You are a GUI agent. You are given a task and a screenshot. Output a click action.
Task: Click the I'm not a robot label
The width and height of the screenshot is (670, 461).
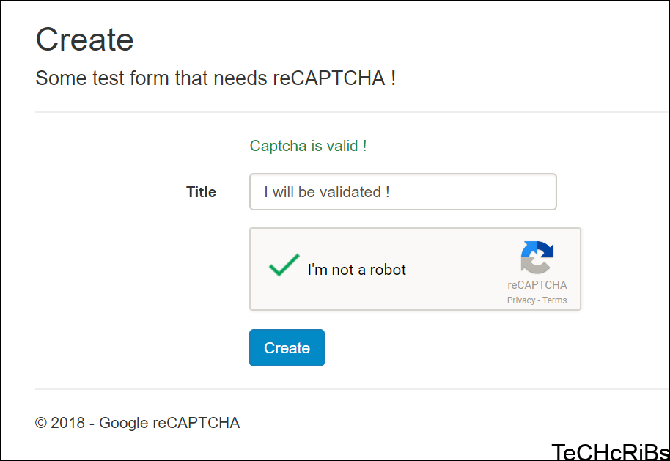357,270
